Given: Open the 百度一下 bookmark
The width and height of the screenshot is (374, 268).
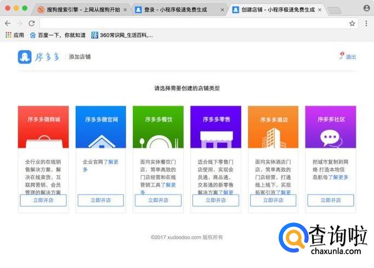Looking at the screenshot, I should [58, 35].
